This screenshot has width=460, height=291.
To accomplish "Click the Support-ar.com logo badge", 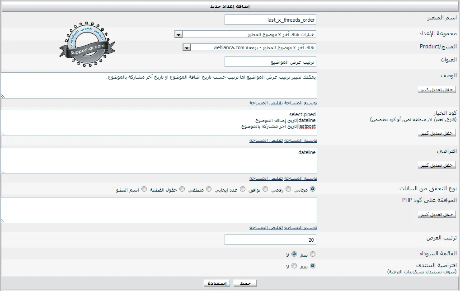I will 87,45.
